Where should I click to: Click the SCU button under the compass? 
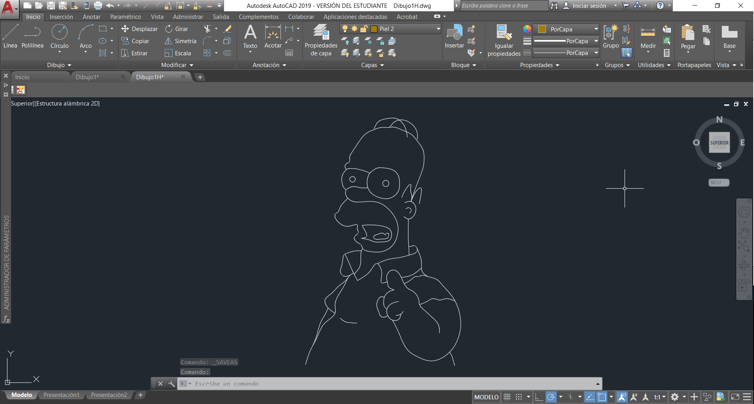click(719, 182)
